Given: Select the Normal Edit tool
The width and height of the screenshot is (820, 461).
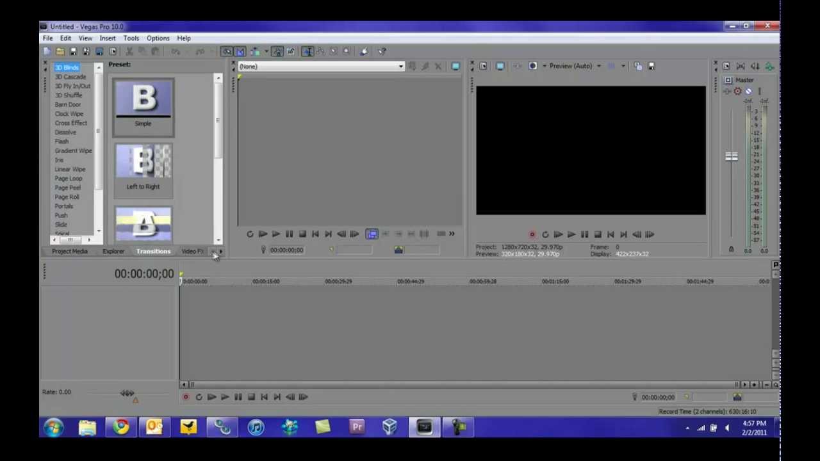Looking at the screenshot, I should coord(307,51).
